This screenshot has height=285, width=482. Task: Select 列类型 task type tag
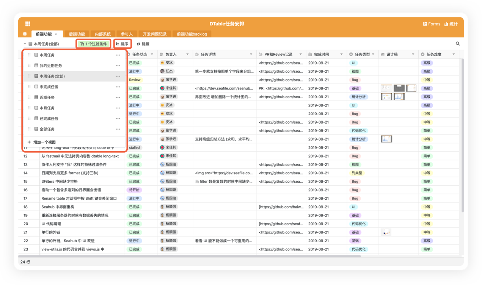(357, 173)
